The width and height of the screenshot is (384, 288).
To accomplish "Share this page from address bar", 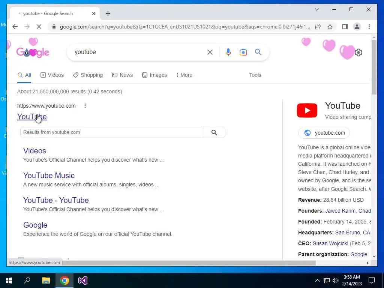I will click(318, 27).
